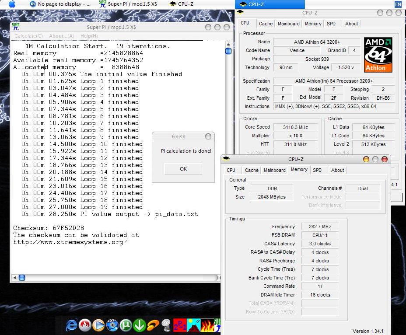
Task: Click the Command Rate 1T field
Action: tap(320, 286)
